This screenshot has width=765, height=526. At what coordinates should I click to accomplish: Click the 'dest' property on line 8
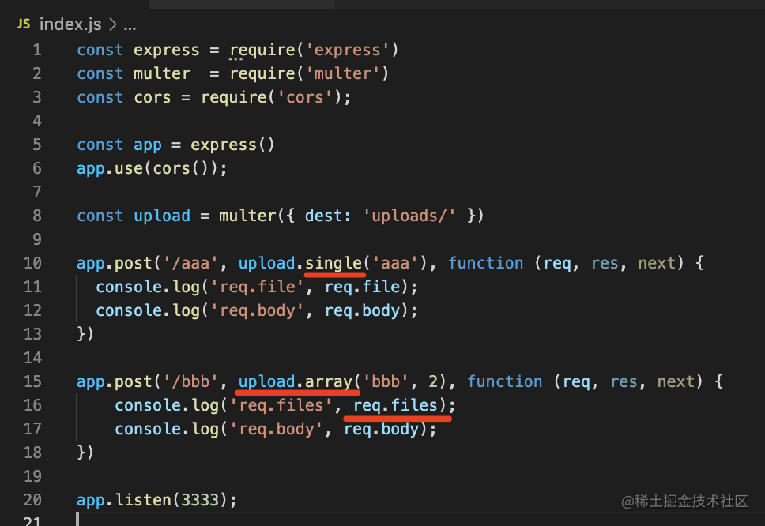pyautogui.click(x=333, y=216)
